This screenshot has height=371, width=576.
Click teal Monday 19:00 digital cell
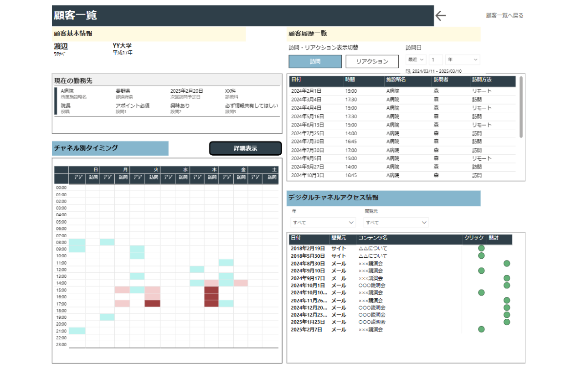[x=107, y=317]
